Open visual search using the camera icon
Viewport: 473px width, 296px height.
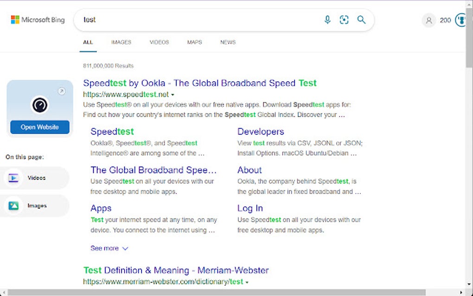[344, 19]
